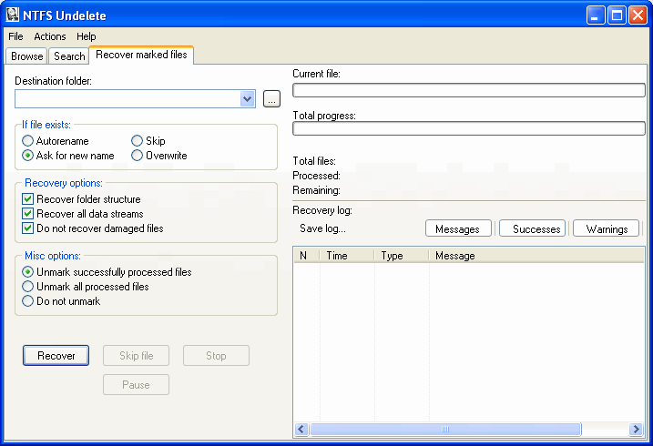This screenshot has width=653, height=446.
Task: Click the Time column header
Action: click(x=347, y=256)
